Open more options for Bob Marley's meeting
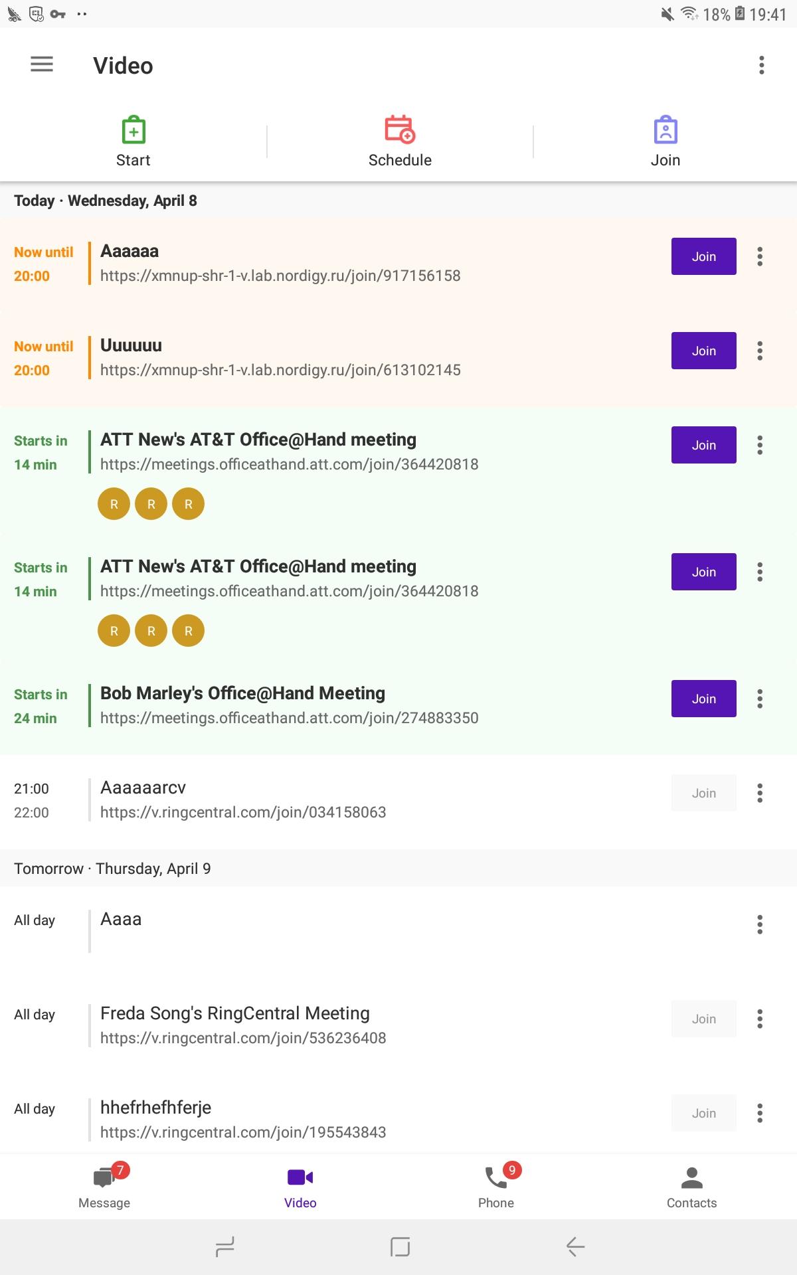This screenshot has height=1275, width=797. [760, 699]
